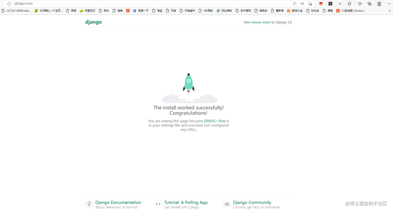
Task: Open the 天猫 bookmark
Action: (x=171, y=11)
